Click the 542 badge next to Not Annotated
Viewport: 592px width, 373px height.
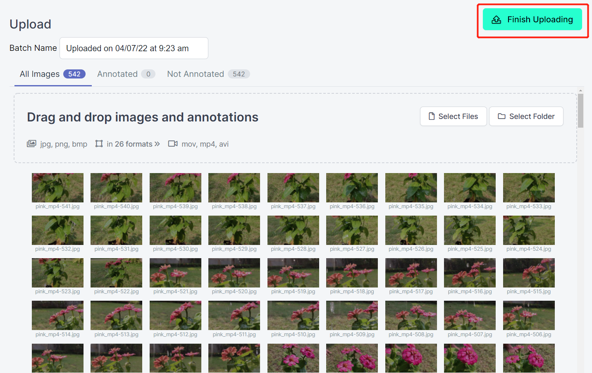239,74
